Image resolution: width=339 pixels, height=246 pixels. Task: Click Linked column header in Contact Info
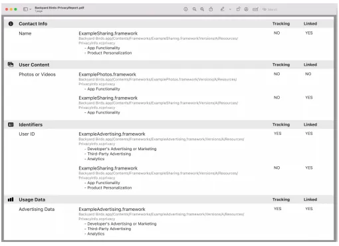coord(310,24)
